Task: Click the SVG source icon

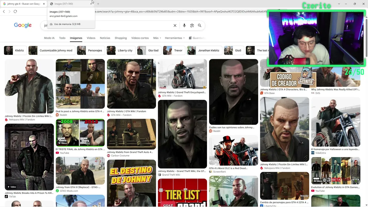Action: 313,93
